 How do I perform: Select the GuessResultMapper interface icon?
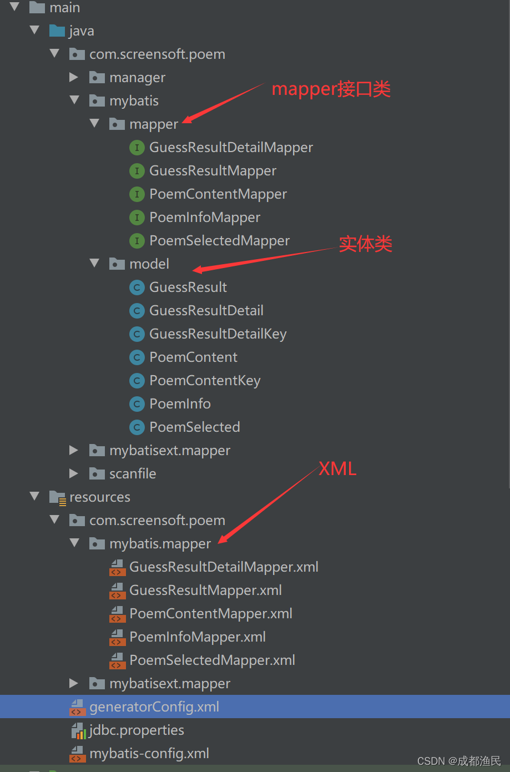click(x=137, y=171)
